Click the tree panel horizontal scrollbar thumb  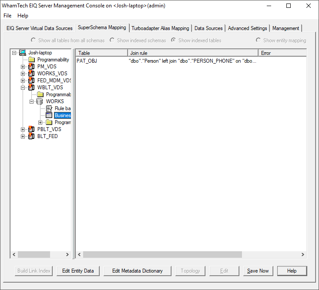(x=34, y=254)
